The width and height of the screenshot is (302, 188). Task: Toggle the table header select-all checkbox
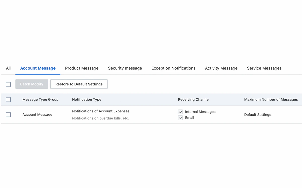click(8, 100)
